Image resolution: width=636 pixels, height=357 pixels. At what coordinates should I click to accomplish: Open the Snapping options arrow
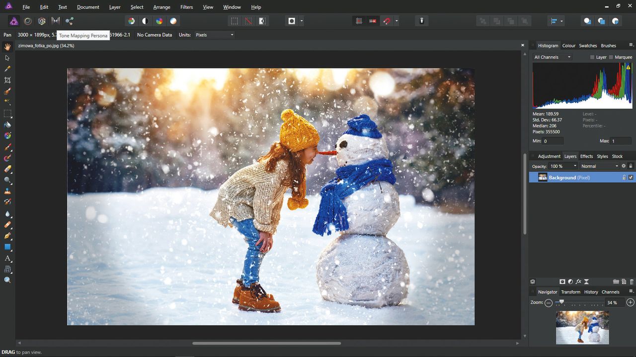pyautogui.click(x=397, y=21)
